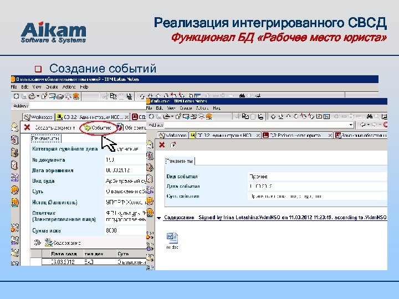Open Actions menu in the back Lotus Notes window

(x=69, y=87)
